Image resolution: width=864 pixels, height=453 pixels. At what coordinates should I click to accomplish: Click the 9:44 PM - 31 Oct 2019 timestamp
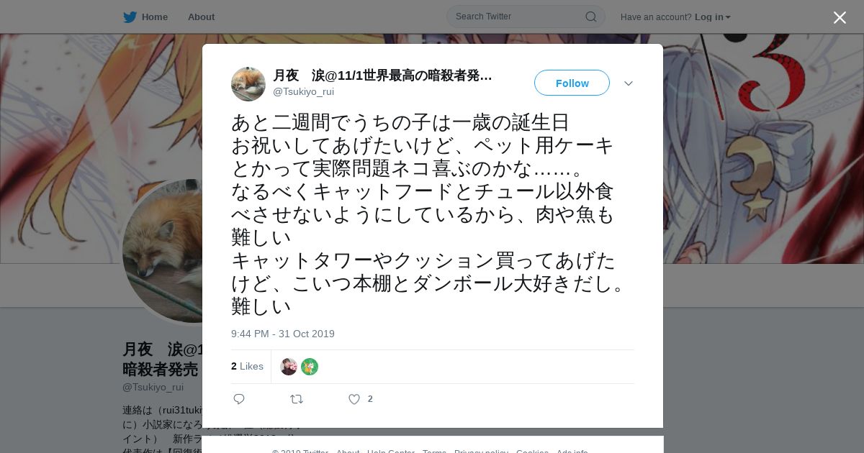click(x=283, y=334)
